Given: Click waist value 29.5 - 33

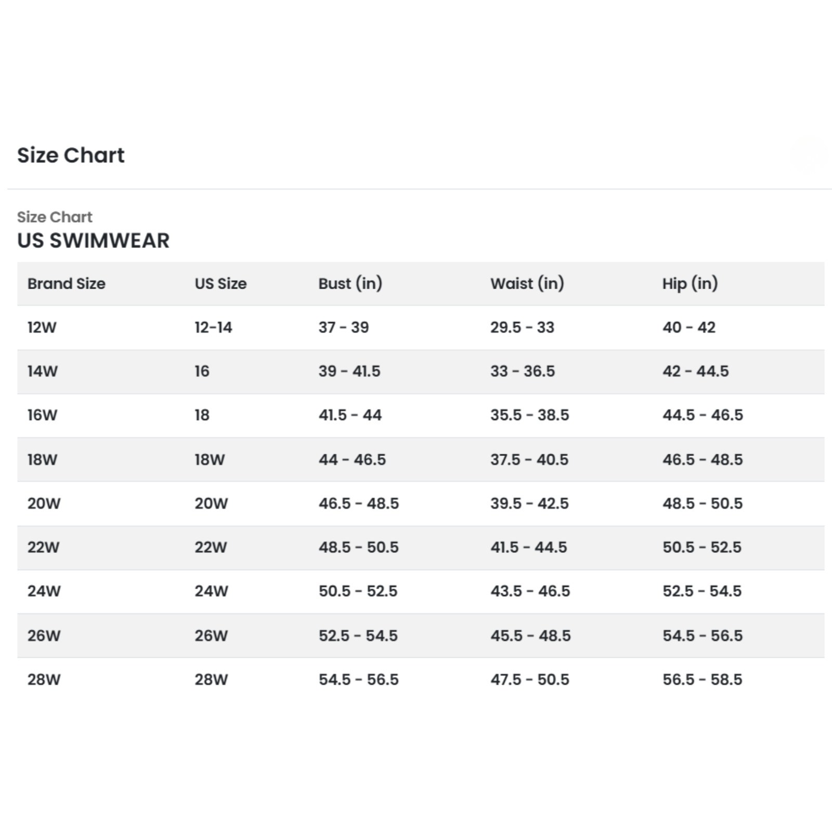Looking at the screenshot, I should coord(522,328).
